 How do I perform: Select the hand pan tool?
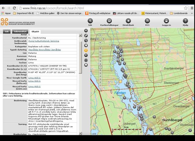pos(86,45)
